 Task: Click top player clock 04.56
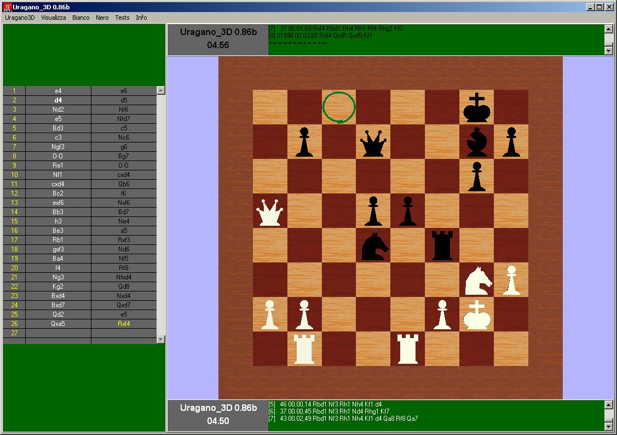[x=218, y=45]
